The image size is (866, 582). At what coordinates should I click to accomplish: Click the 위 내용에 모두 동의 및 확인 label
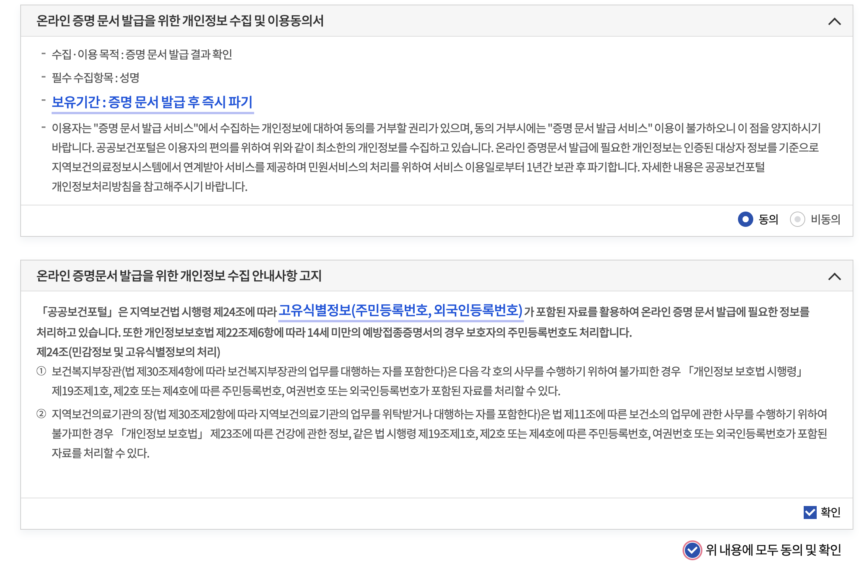point(773,550)
